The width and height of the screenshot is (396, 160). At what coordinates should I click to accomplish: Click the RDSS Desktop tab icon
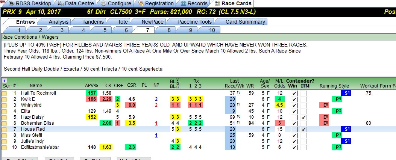(x=11, y=3)
